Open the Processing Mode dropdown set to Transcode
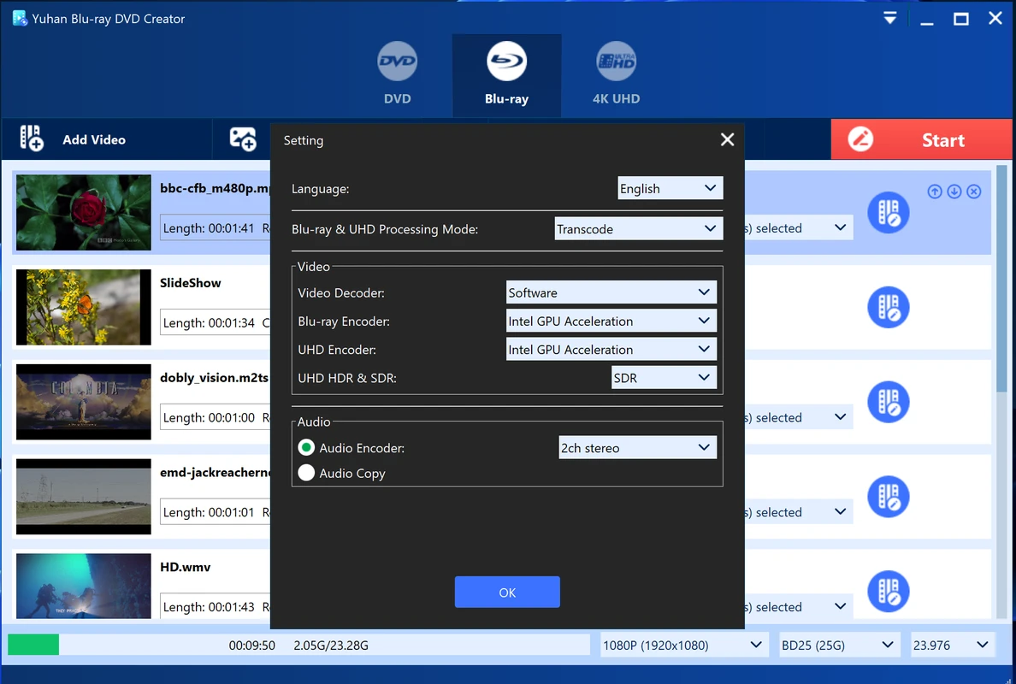The width and height of the screenshot is (1016, 684). click(638, 228)
